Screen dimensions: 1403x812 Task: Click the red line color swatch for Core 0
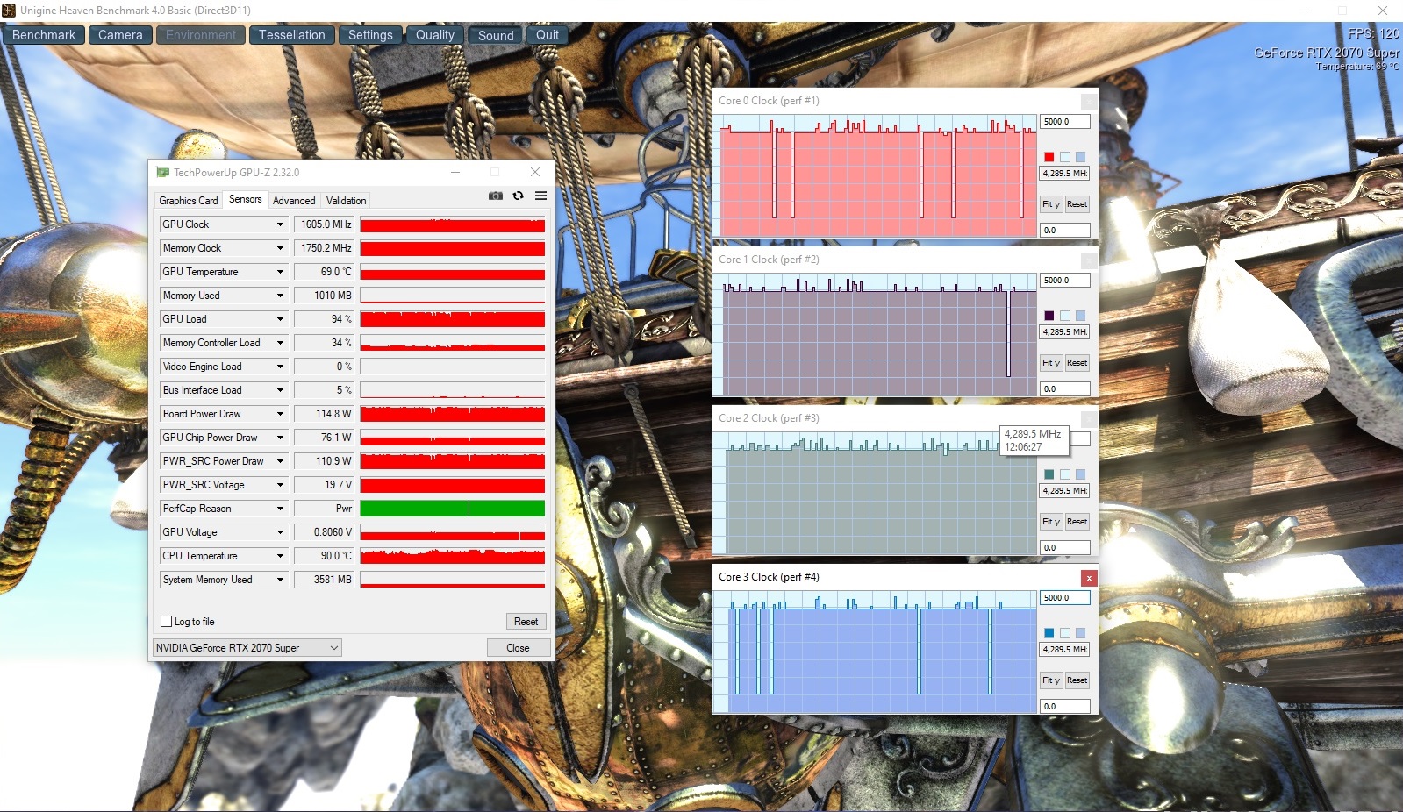[x=1049, y=157]
